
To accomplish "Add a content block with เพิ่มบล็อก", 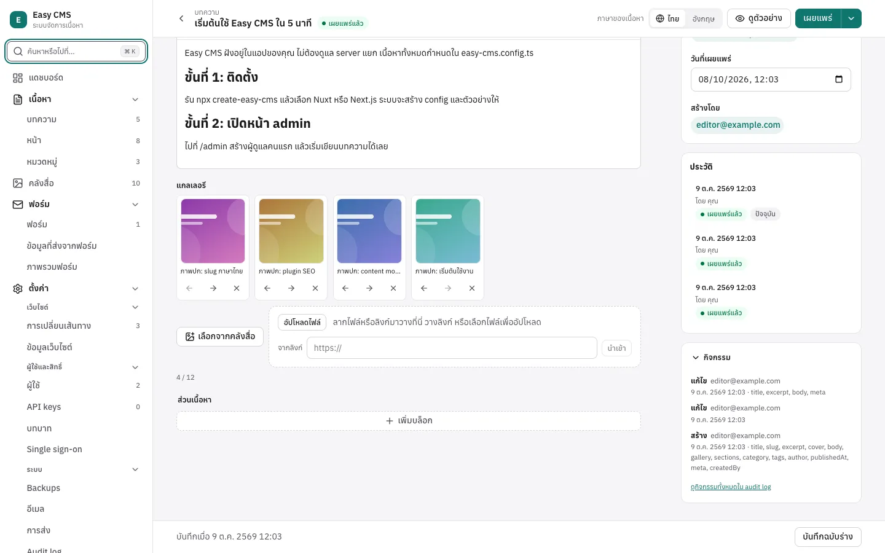I will click(x=409, y=421).
